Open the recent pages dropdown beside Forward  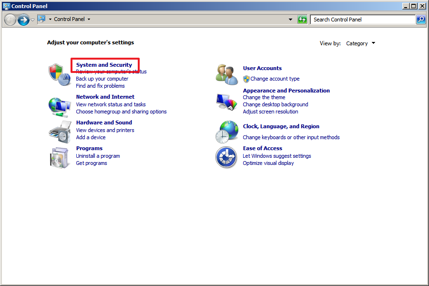[x=32, y=20]
